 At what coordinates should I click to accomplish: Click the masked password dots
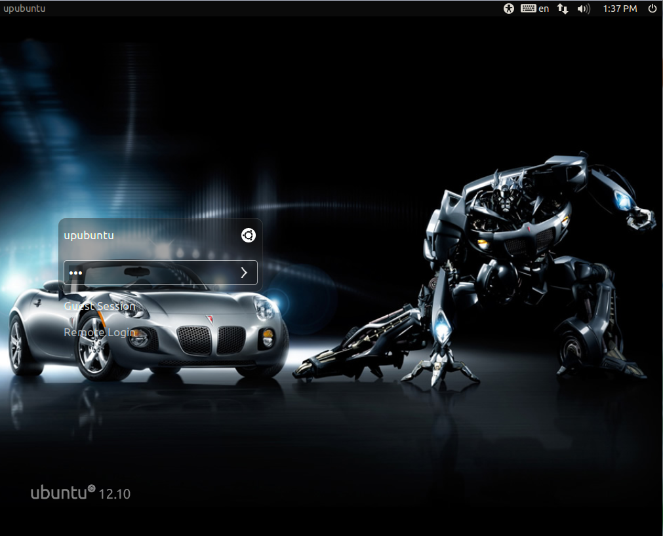click(75, 273)
